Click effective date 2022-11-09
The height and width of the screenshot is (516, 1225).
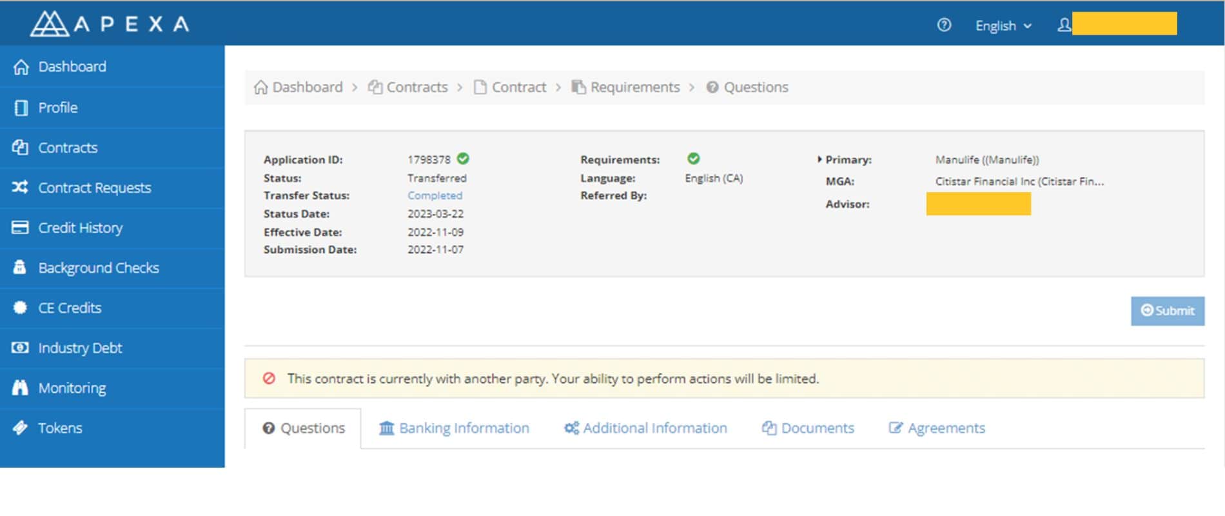pos(435,232)
